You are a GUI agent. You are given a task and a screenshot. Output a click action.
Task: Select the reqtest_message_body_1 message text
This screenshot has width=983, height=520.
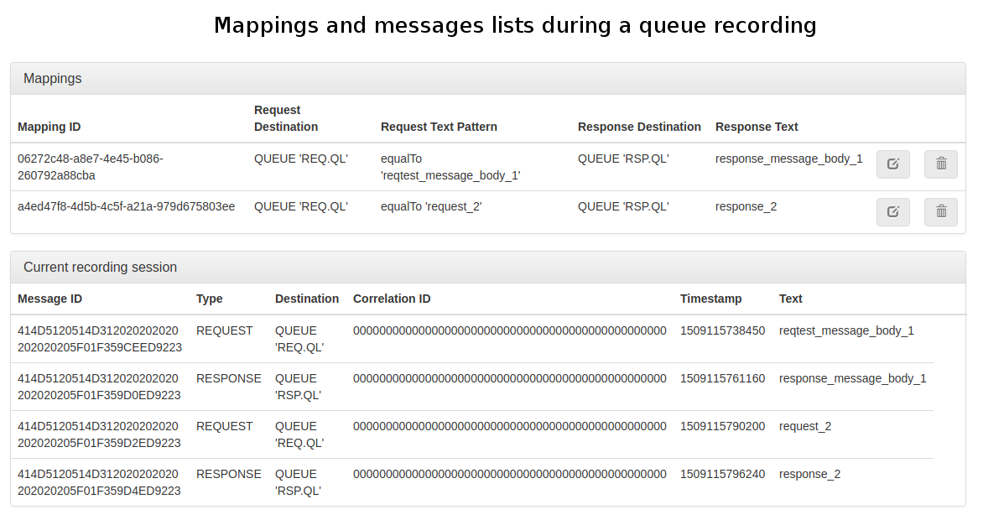pyautogui.click(x=846, y=330)
